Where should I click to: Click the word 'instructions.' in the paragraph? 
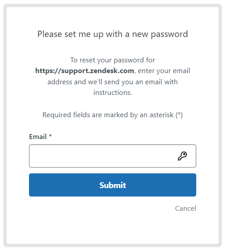pos(113,93)
